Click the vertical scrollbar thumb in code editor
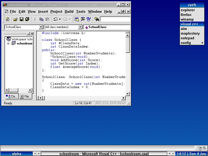The image size is (208, 156). coord(127,45)
